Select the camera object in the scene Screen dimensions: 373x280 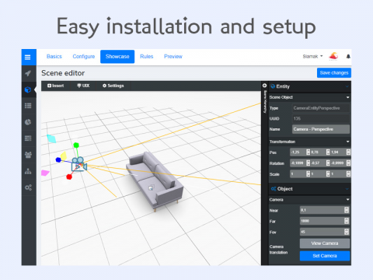point(79,164)
